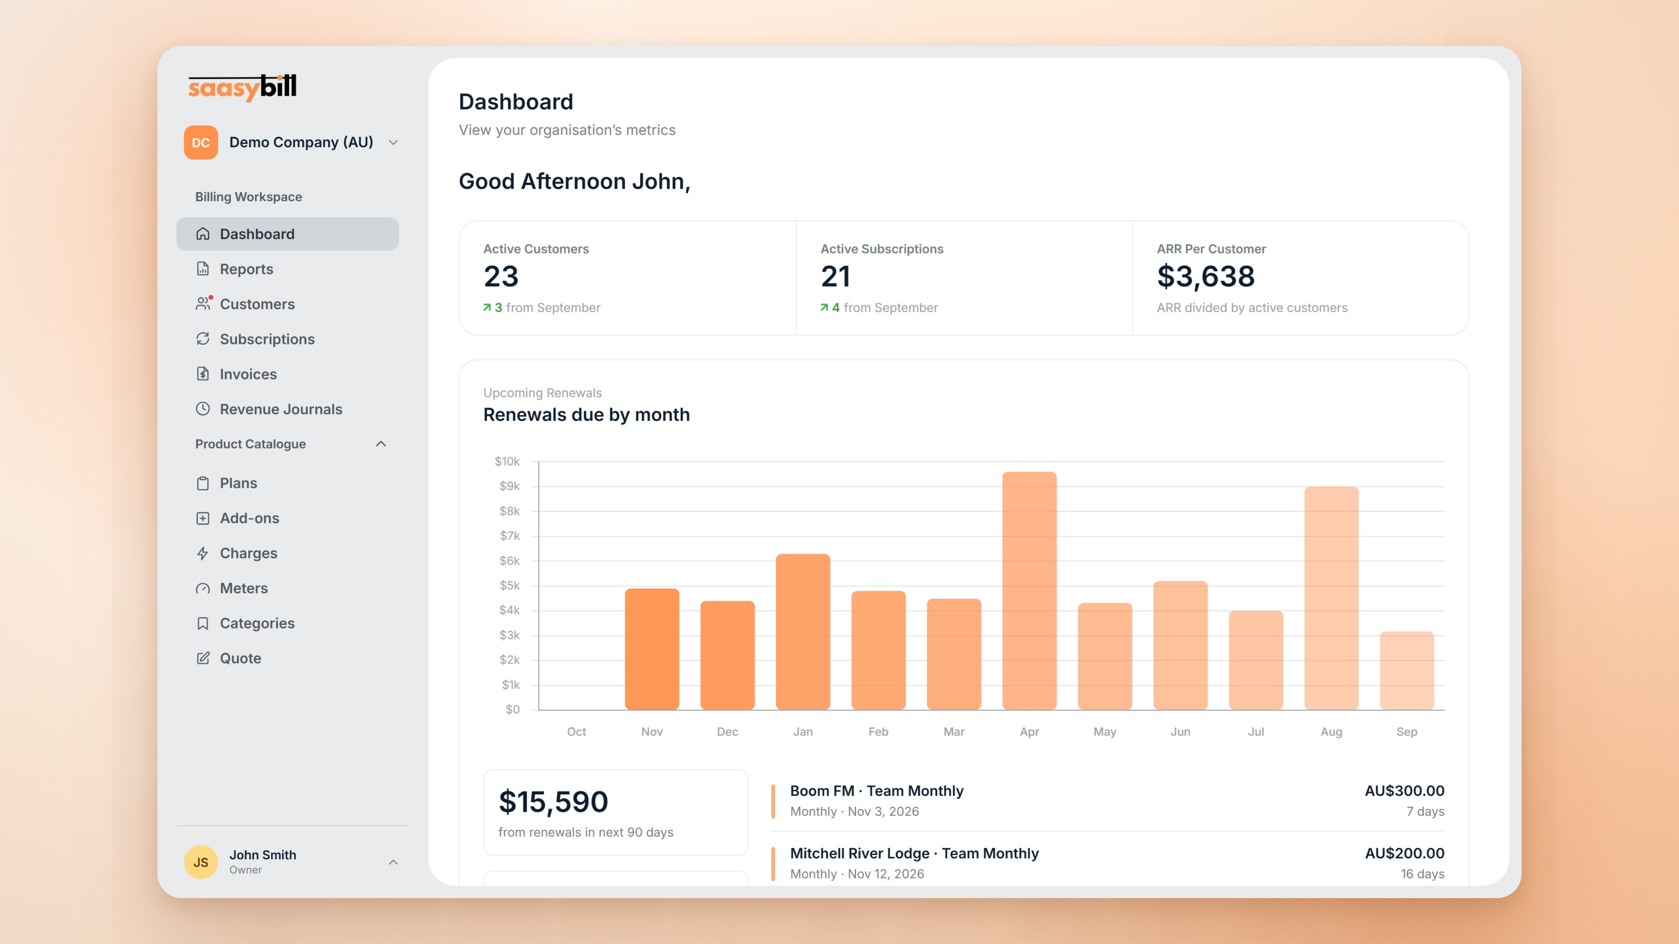
Task: Click the DC company avatar badge
Action: point(201,142)
